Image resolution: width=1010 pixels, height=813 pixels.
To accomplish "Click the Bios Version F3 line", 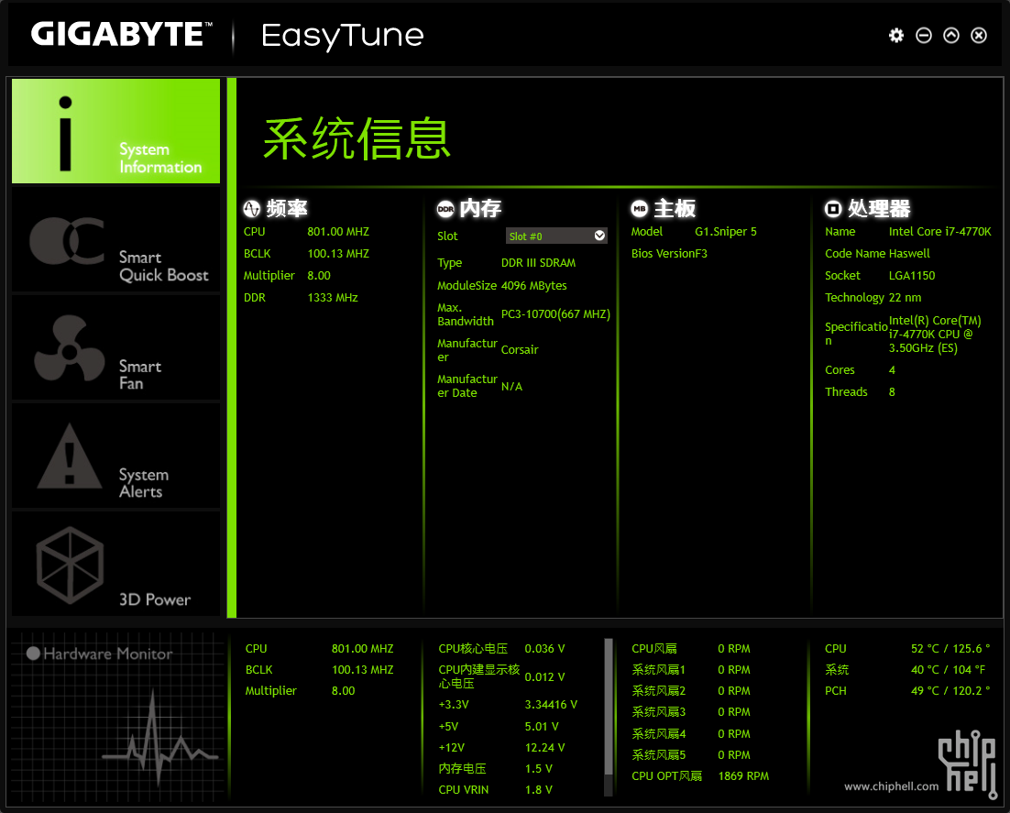I will coord(669,254).
